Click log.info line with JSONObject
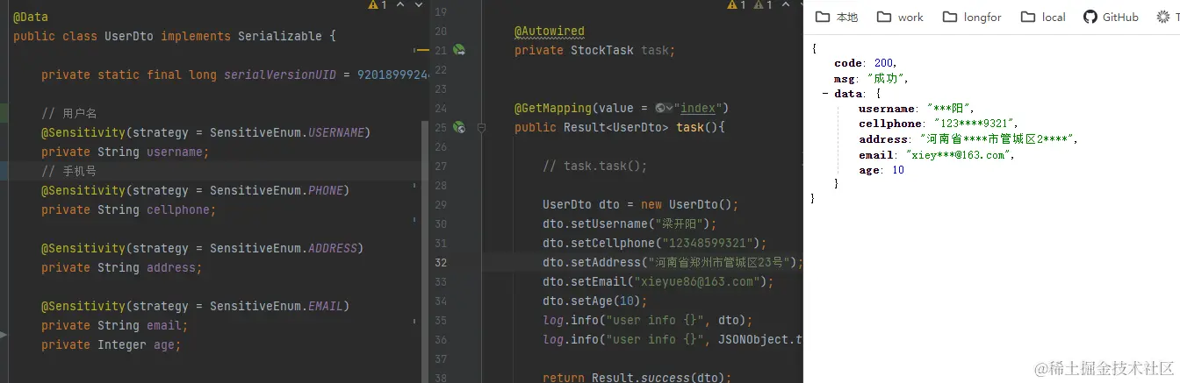 (x=673, y=339)
